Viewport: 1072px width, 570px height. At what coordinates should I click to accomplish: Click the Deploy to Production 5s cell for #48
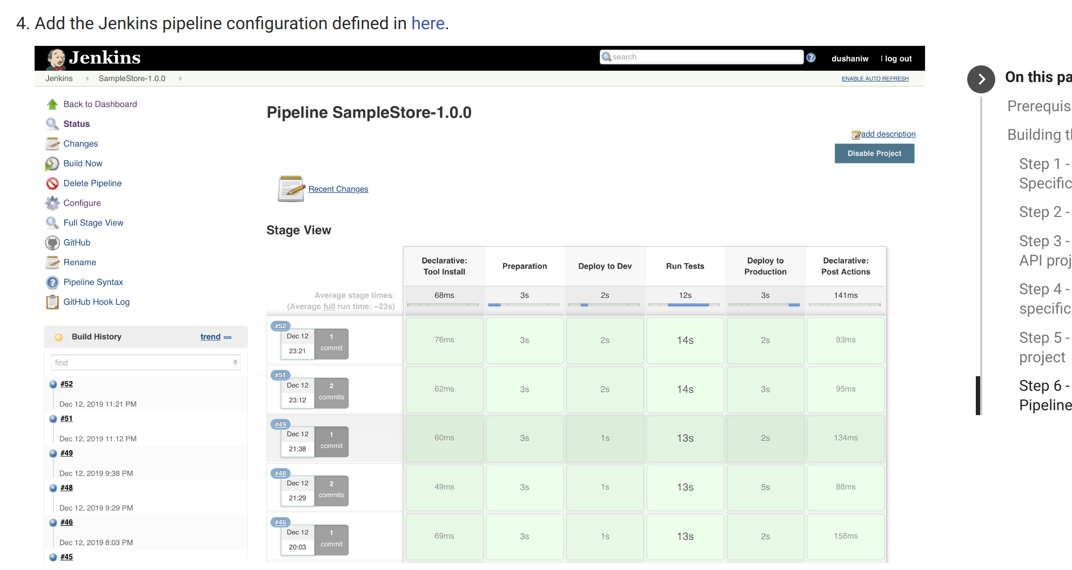pyautogui.click(x=765, y=487)
